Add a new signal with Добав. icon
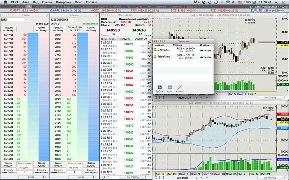289x180 pixels. point(160,87)
